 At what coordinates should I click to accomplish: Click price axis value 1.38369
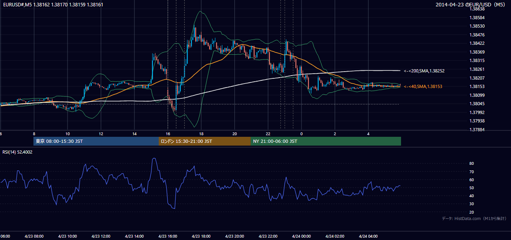click(x=476, y=52)
